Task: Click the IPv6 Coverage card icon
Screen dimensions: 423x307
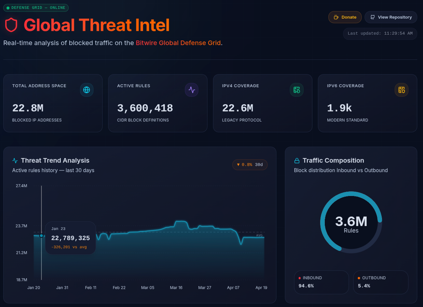Action: point(401,90)
